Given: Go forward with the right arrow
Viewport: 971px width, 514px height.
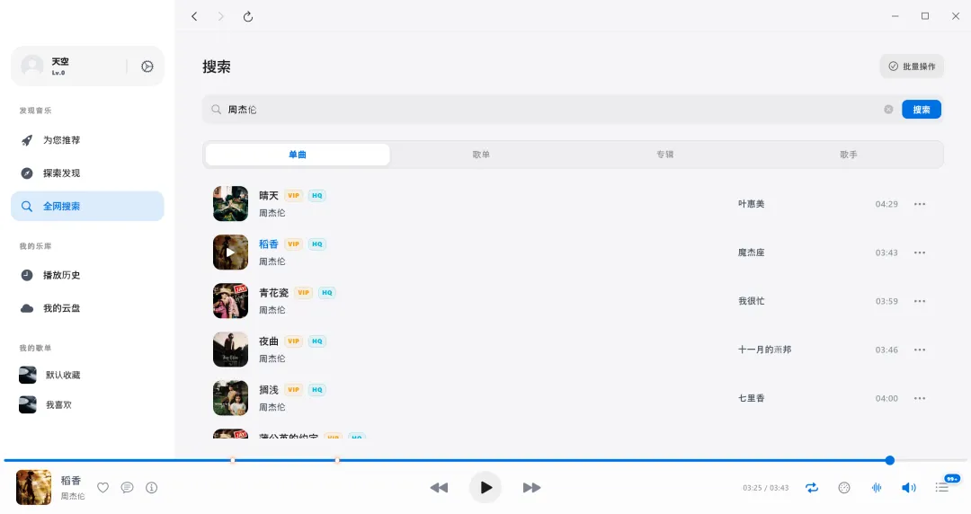Looking at the screenshot, I should 220,17.
